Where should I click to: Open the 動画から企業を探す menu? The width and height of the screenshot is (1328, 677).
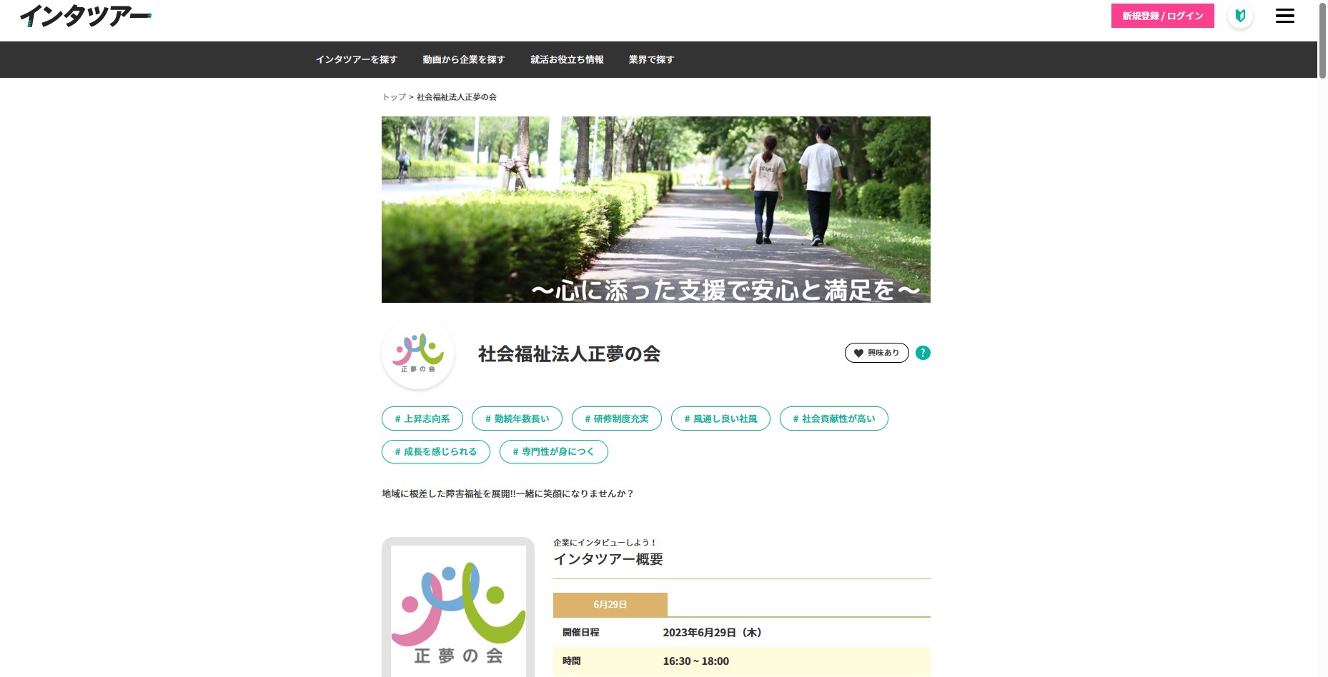click(463, 59)
